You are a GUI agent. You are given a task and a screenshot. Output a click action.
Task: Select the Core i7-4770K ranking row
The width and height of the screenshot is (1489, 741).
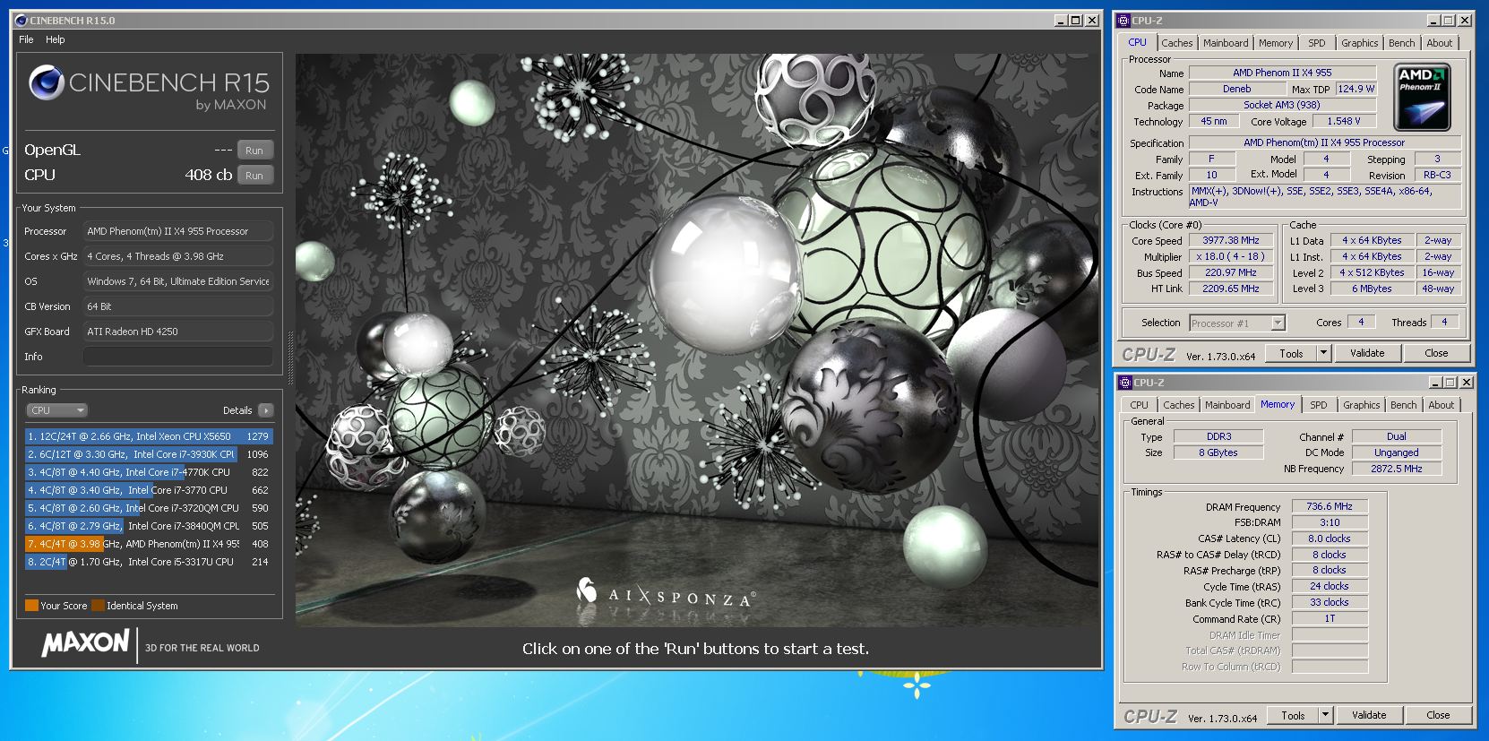[x=149, y=472]
